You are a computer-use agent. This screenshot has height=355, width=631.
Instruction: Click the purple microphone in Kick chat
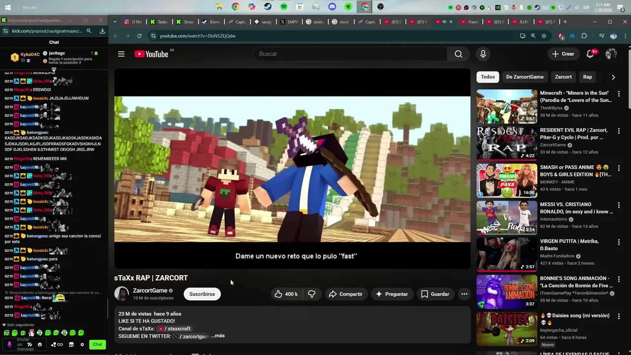coord(9,345)
